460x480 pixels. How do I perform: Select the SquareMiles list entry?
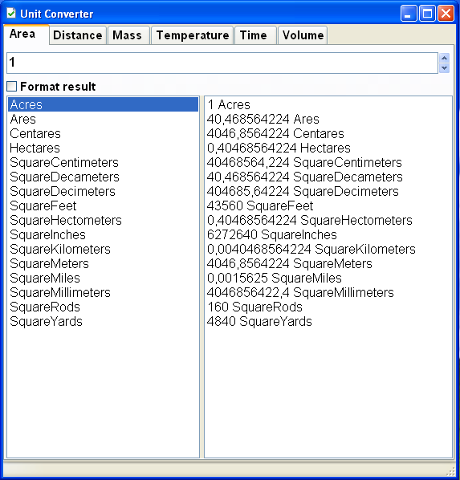[x=104, y=279]
